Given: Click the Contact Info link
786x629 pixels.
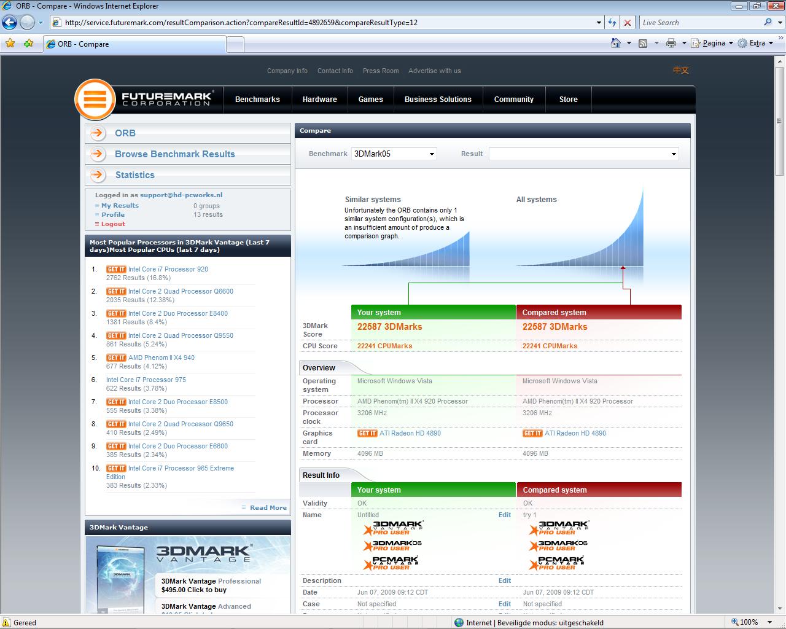Looking at the screenshot, I should click(335, 71).
